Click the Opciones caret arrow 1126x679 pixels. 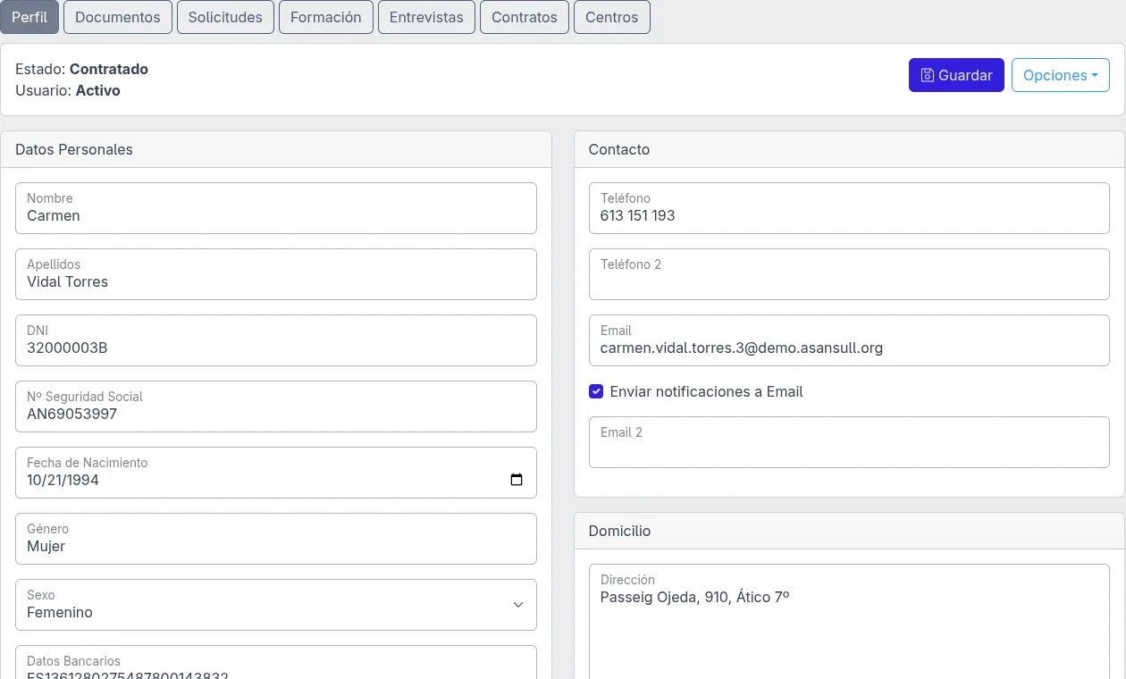click(1095, 75)
